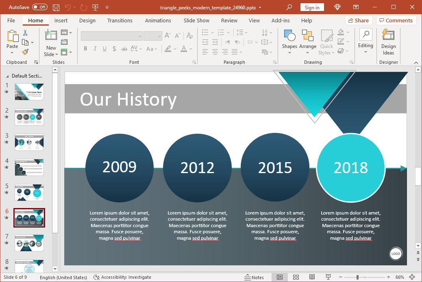422x282 pixels.
Task: Collapse the Default Section group
Action: tap(7, 76)
